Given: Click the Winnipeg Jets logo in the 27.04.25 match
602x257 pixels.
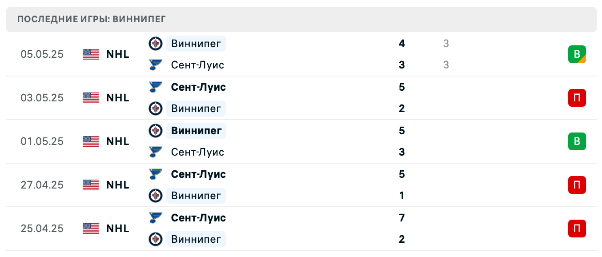Looking at the screenshot, I should click(x=155, y=195).
